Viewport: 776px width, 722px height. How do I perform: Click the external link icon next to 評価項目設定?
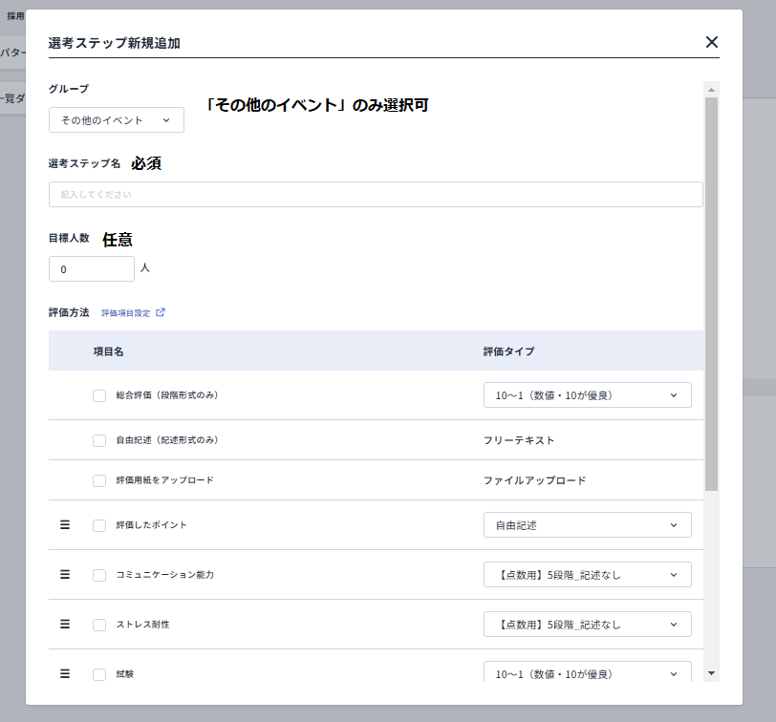[x=160, y=312]
